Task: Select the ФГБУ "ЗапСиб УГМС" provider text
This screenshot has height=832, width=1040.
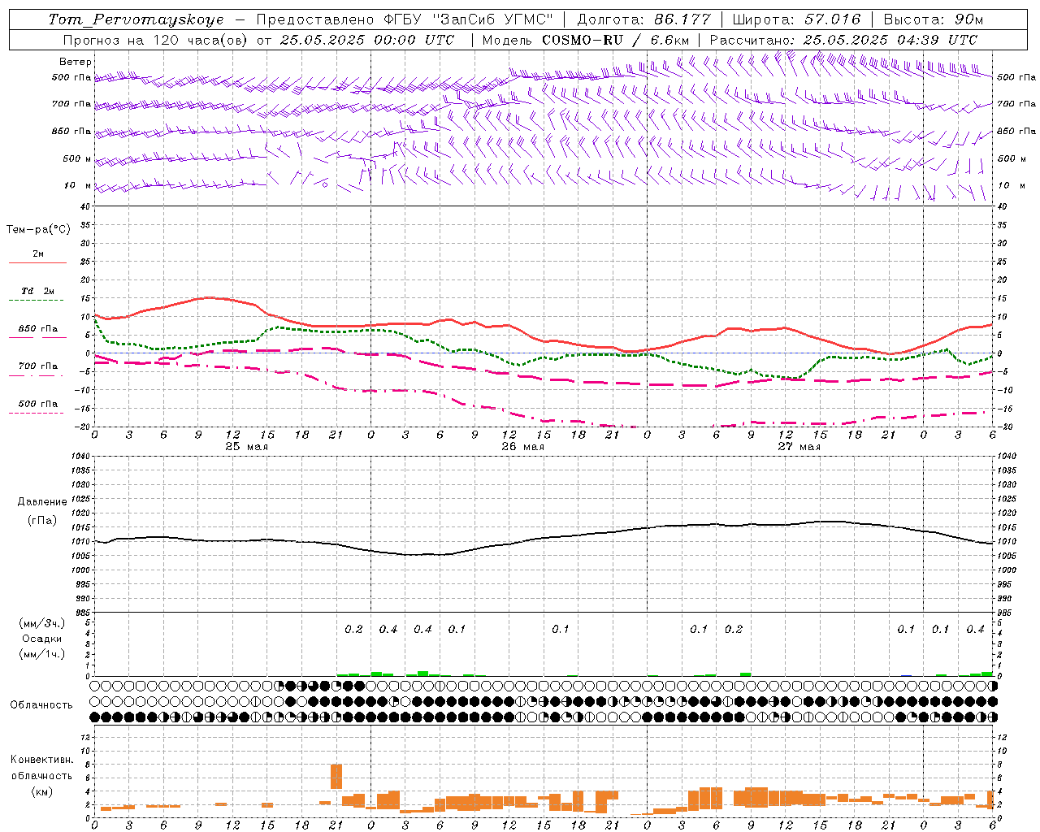Action: (x=466, y=19)
